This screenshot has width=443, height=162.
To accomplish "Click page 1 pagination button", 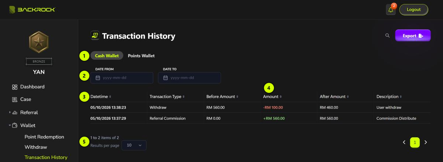I will [x=415, y=142].
